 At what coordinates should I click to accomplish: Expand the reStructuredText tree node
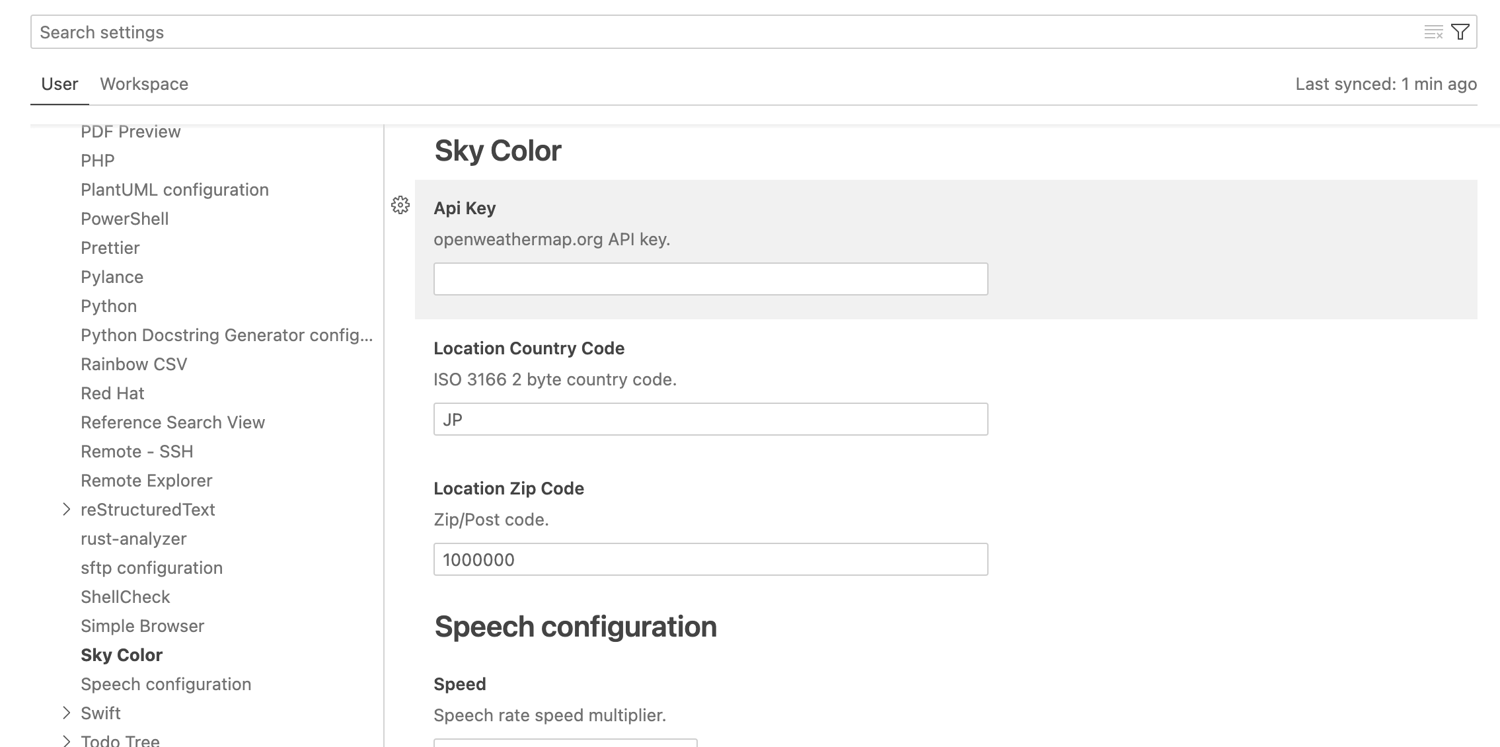(66, 509)
